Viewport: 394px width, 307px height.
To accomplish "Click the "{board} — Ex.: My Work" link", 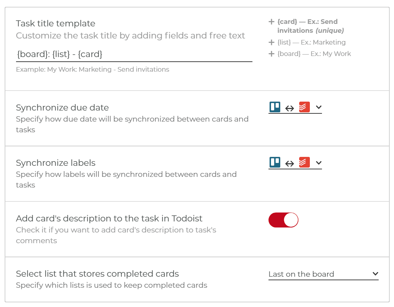I will [313, 54].
